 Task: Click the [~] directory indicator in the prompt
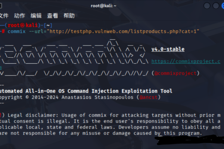(41, 25)
